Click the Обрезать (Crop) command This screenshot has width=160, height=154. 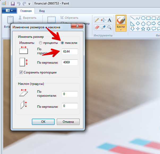pos(70,18)
